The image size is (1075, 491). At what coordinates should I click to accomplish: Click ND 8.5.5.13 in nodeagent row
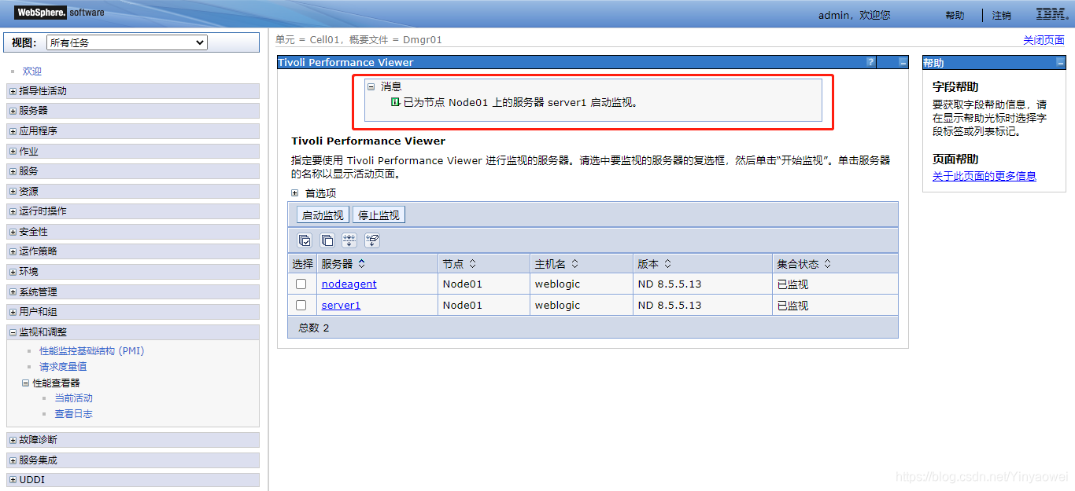pos(670,284)
